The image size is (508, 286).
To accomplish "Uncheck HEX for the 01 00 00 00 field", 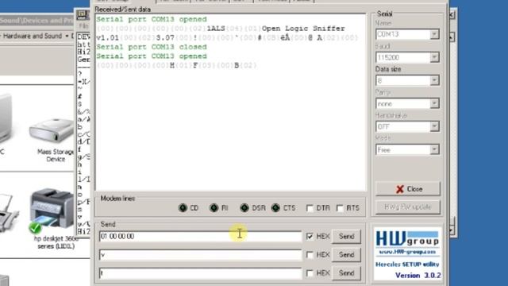I will 310,237.
